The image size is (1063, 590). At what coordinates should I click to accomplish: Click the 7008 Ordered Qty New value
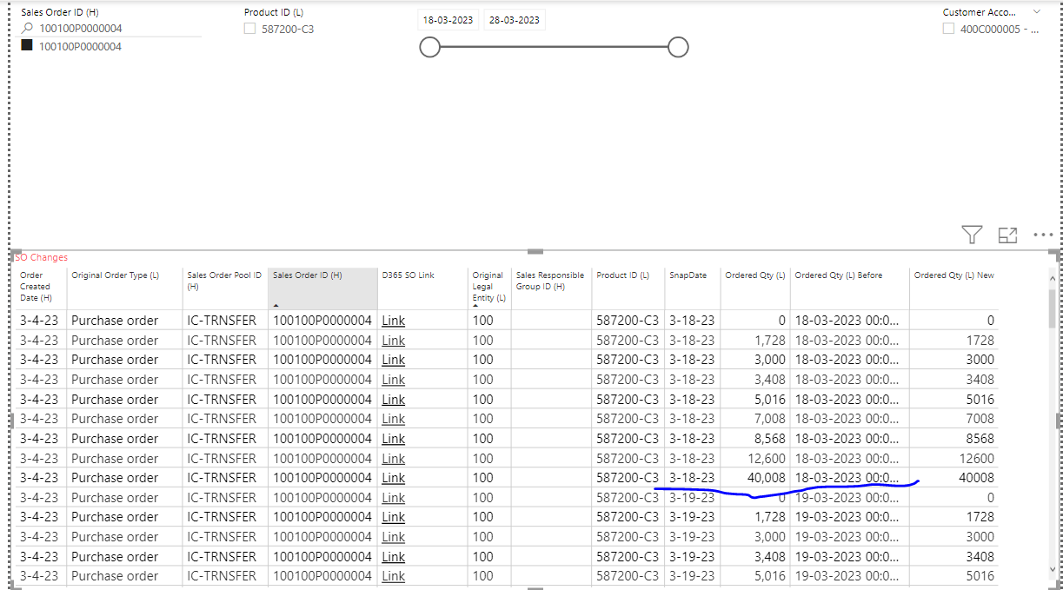click(x=980, y=419)
